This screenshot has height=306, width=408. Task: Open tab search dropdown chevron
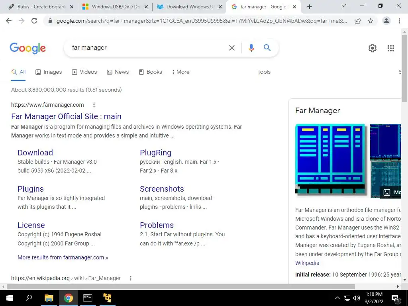point(344,6)
